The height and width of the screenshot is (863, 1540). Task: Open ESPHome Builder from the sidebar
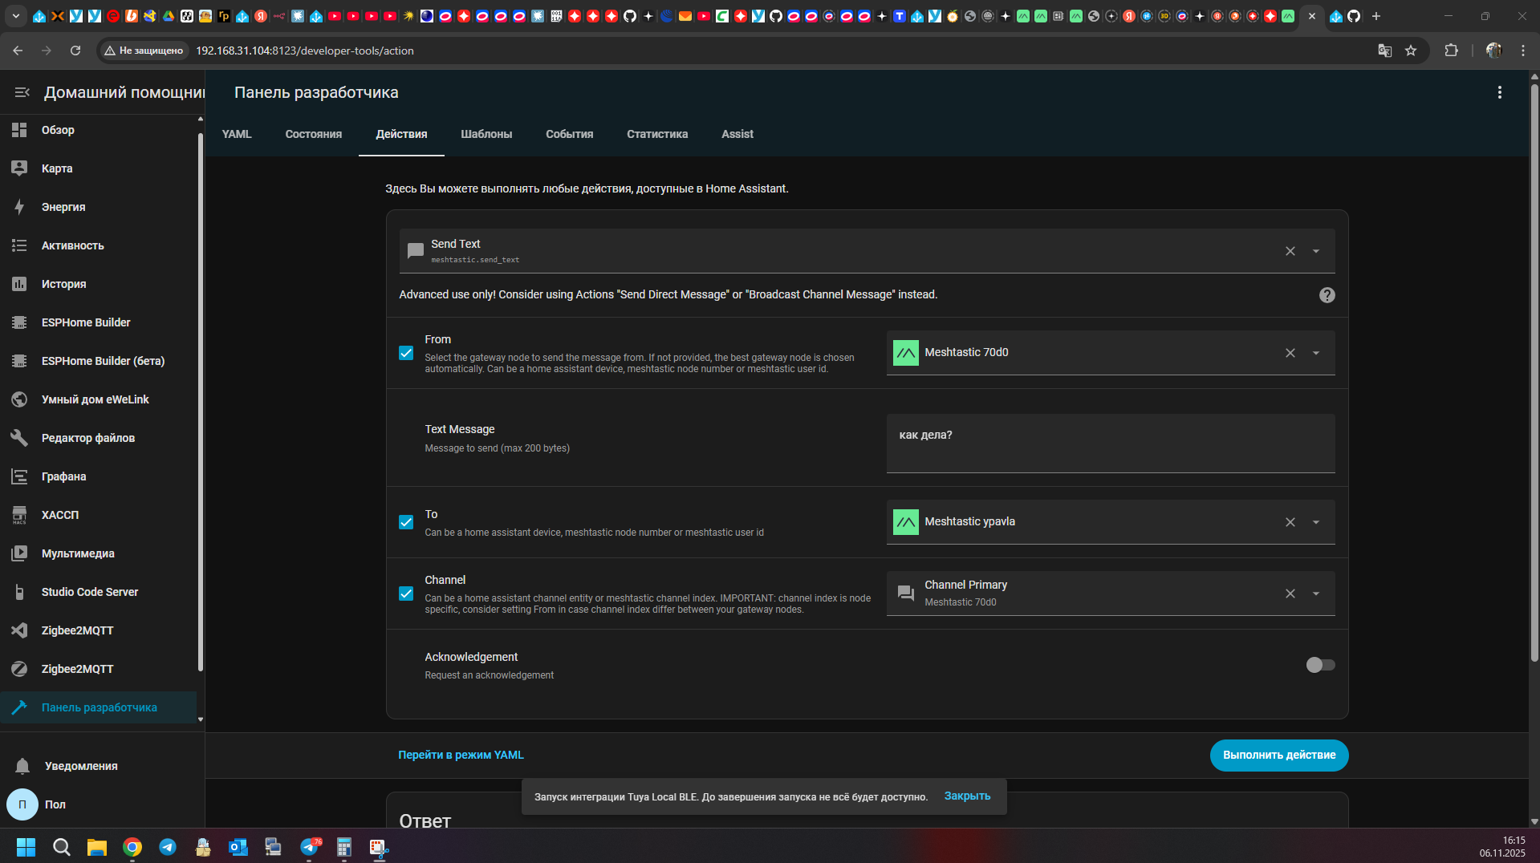point(85,322)
